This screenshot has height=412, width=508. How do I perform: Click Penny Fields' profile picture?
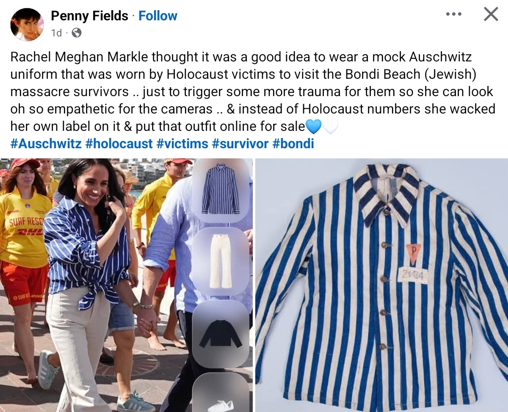pos(27,24)
